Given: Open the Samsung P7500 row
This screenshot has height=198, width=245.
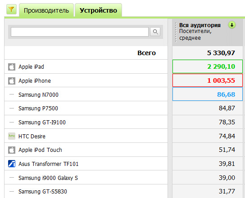Looking at the screenshot, I should point(86,108).
